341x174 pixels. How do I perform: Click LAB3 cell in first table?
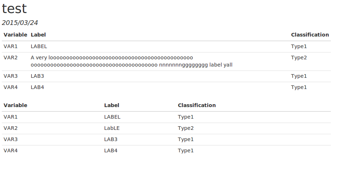pos(37,76)
